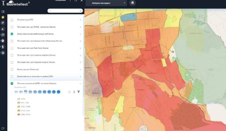Open the circles cluster category icon
The width and height of the screenshot is (226, 131).
pyautogui.click(x=3, y=35)
